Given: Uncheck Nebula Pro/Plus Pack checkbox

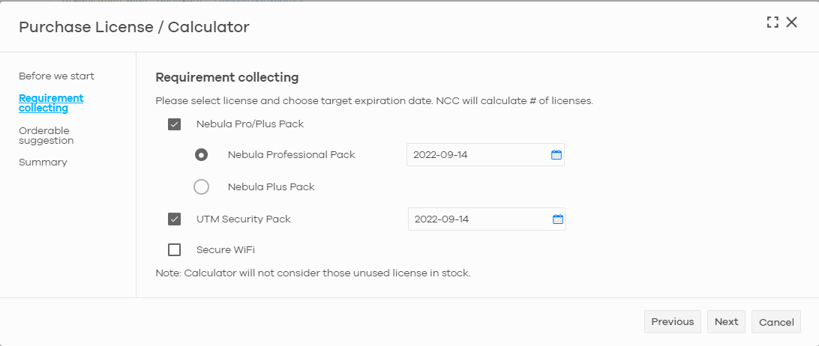Looking at the screenshot, I should pos(175,124).
